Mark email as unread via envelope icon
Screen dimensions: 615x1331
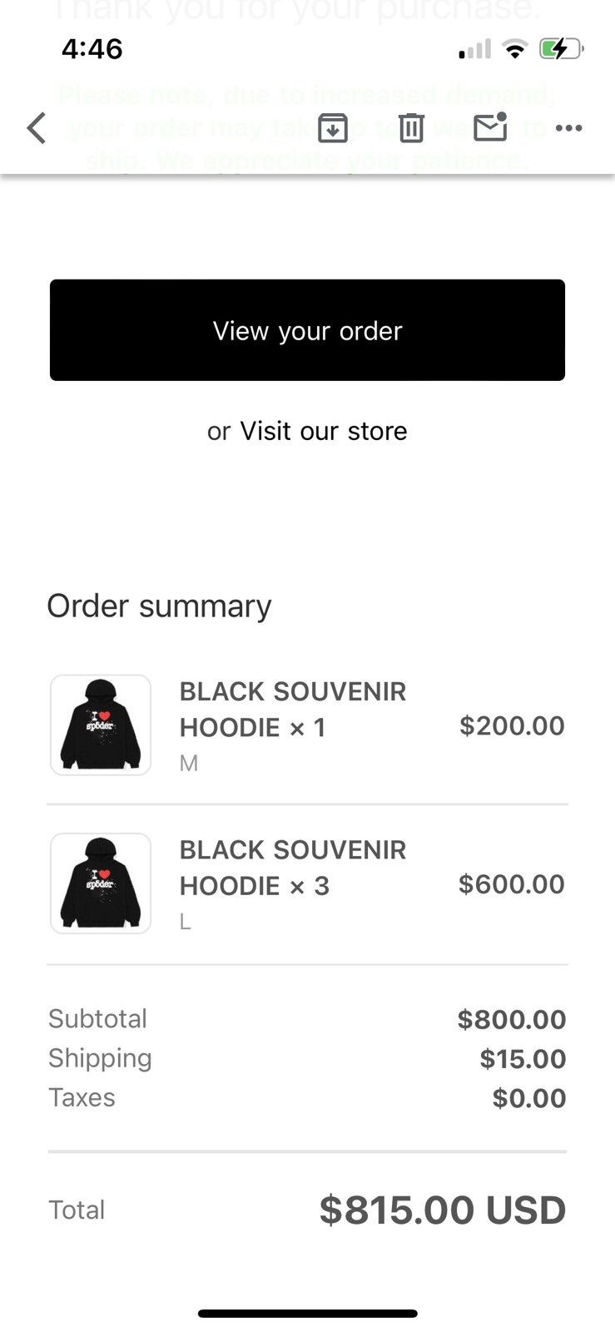tap(490, 126)
